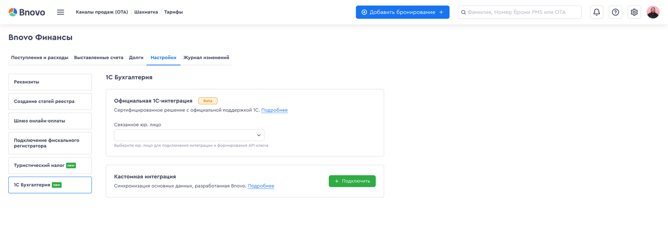
Task: Click the Bnovo logo
Action: [x=27, y=12]
